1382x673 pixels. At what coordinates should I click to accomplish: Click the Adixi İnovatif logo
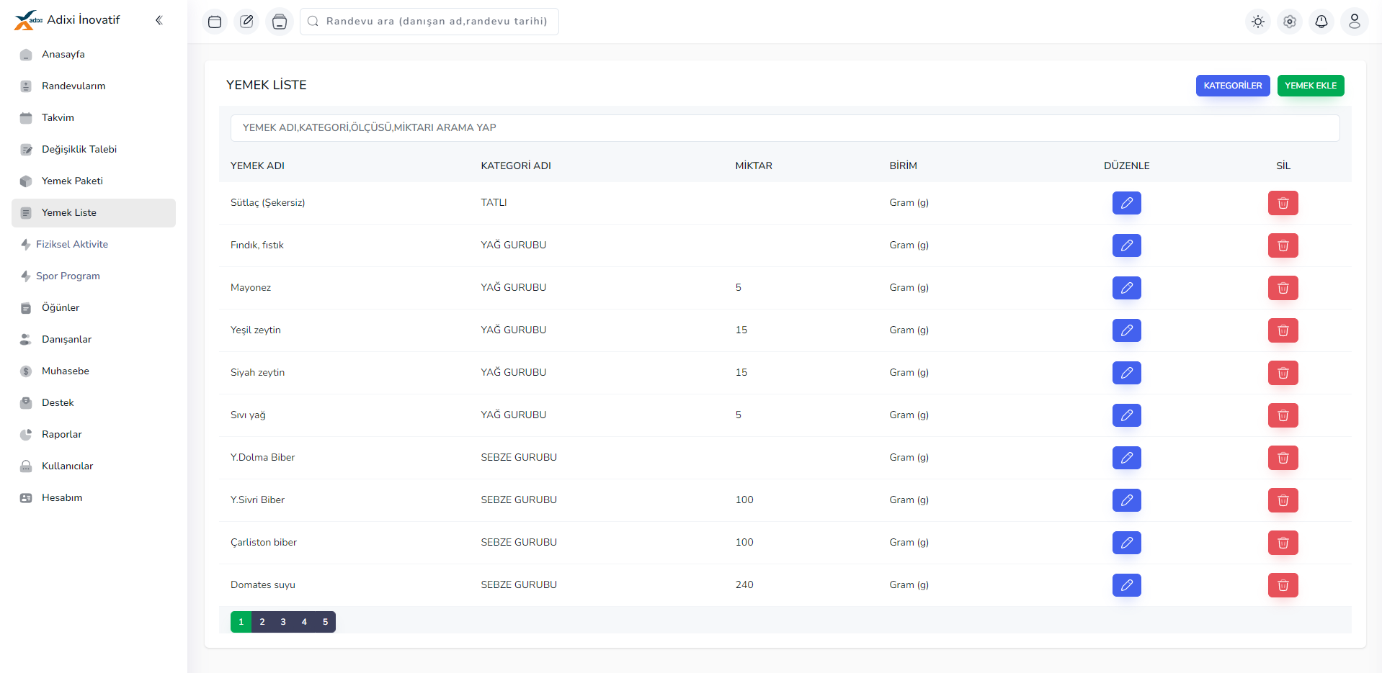67,20
